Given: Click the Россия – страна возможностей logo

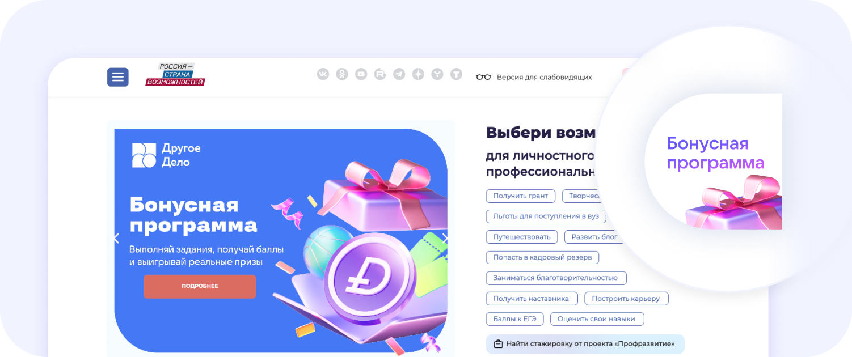Looking at the screenshot, I should (175, 74).
